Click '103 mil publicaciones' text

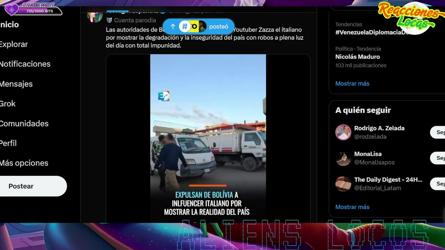[x=361, y=65]
